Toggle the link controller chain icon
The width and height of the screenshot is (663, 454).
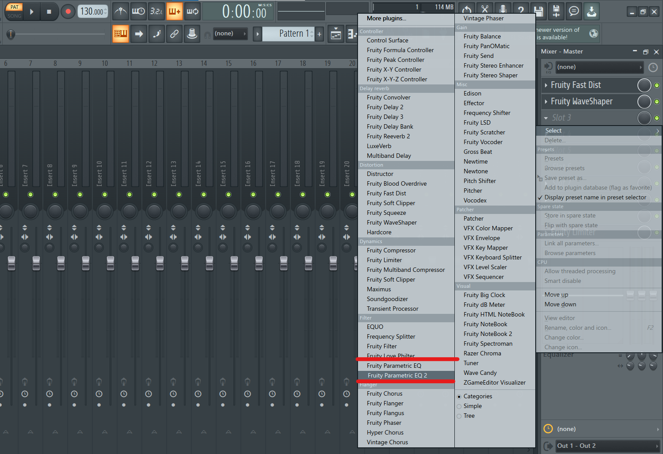click(x=174, y=34)
